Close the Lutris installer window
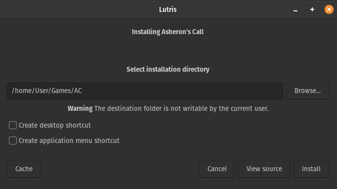Screen dimensions: 337x189 (x=329, y=9)
